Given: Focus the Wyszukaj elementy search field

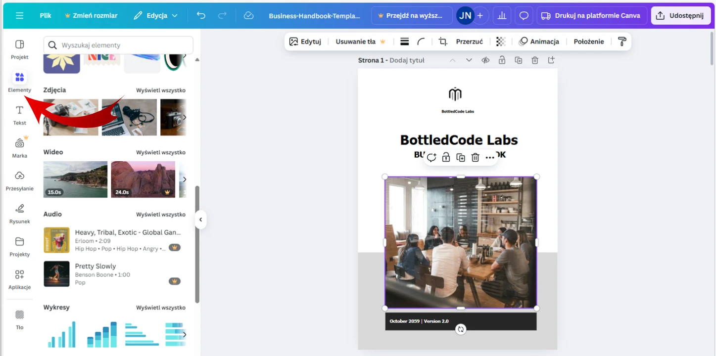Looking at the screenshot, I should pyautogui.click(x=118, y=45).
